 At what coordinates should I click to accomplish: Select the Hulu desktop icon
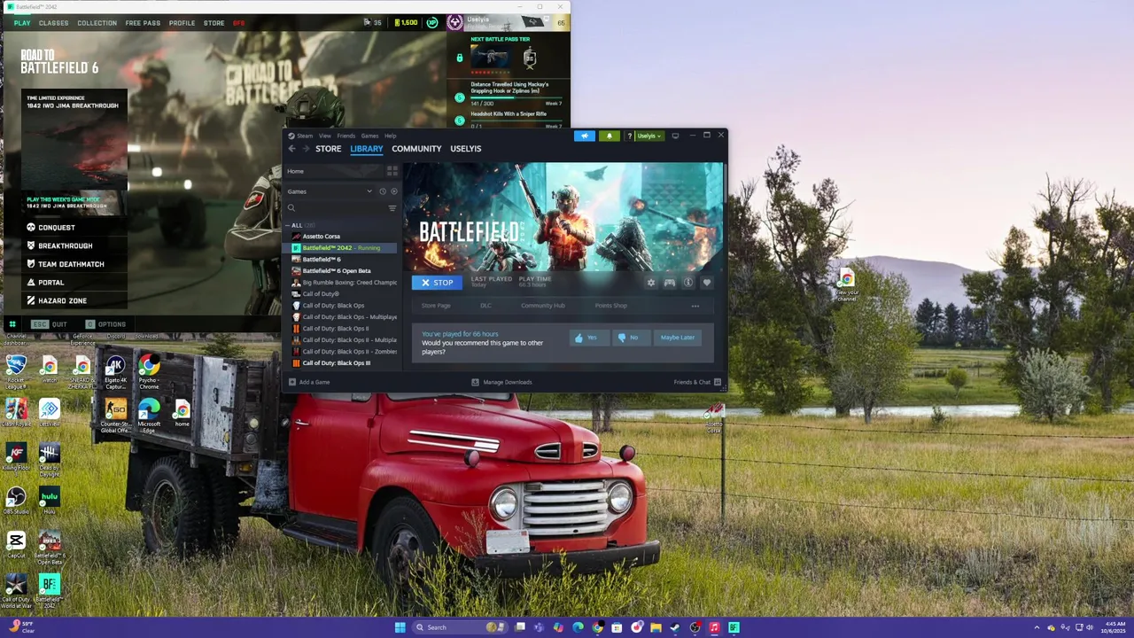click(49, 502)
